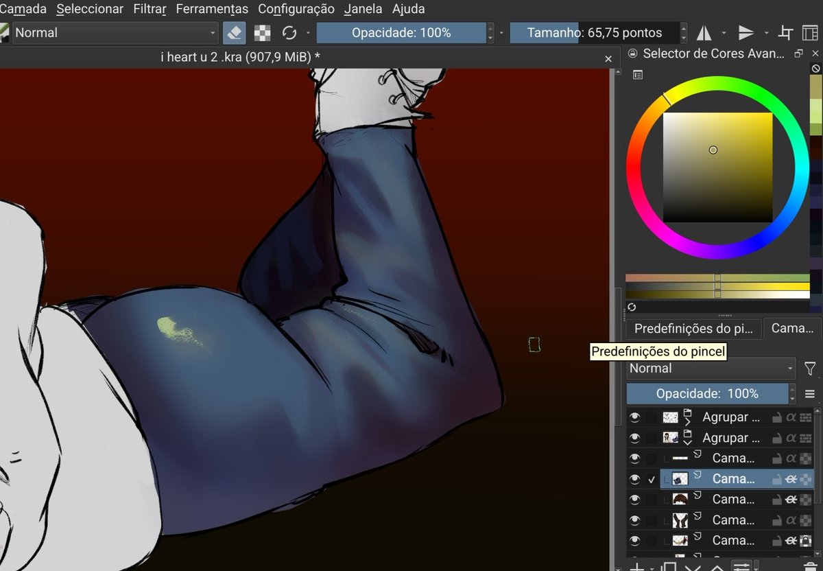The image size is (823, 571).
Task: Hide the top Agrupar group layer
Action: (634, 417)
